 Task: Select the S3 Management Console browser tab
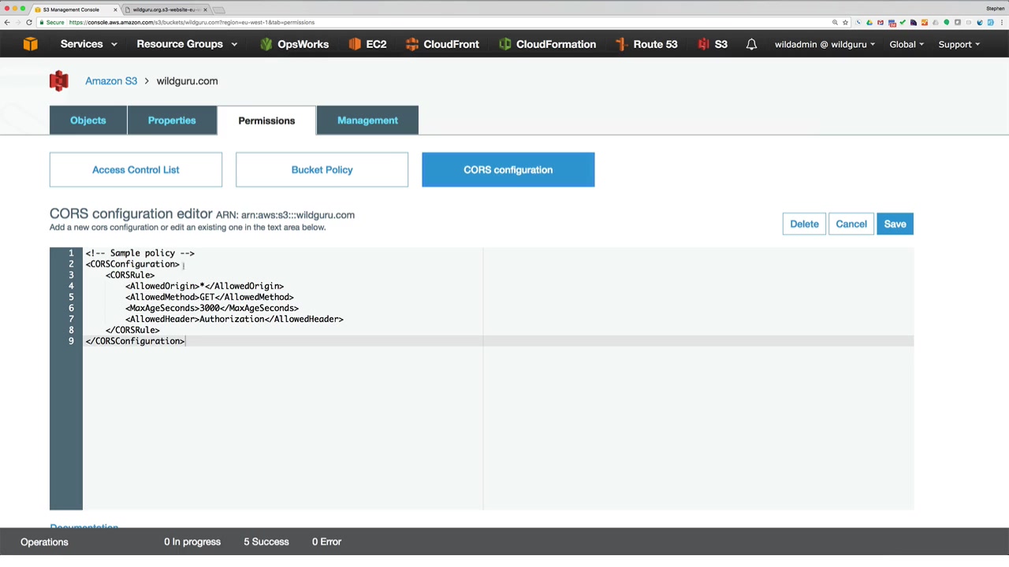(x=75, y=9)
